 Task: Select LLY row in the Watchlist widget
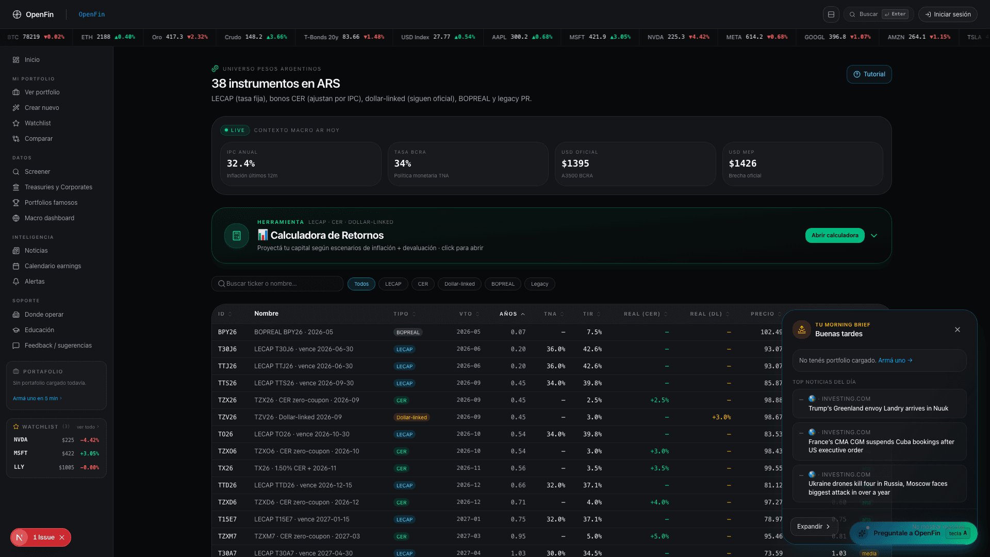(x=56, y=467)
